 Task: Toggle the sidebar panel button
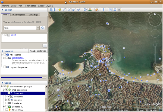tap(53, 9)
